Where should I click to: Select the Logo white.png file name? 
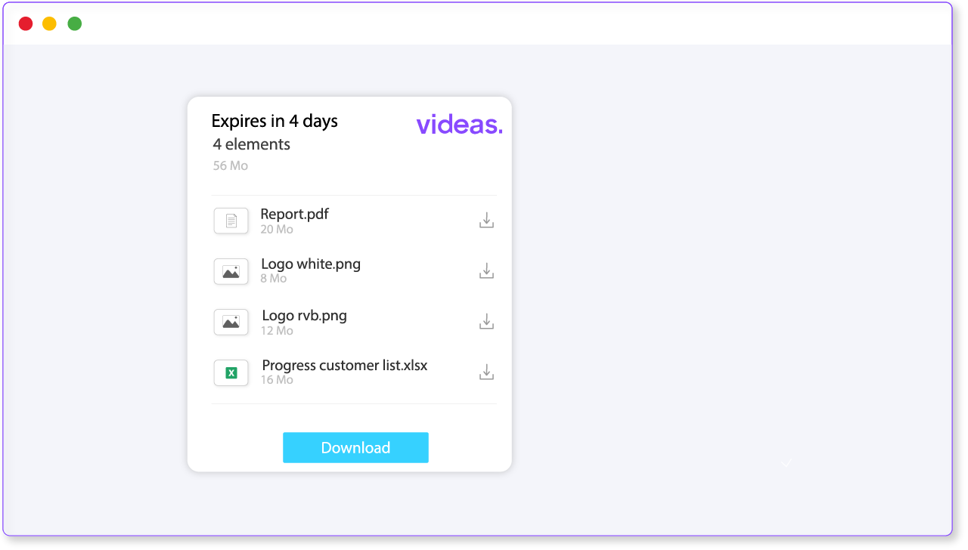[x=311, y=264]
